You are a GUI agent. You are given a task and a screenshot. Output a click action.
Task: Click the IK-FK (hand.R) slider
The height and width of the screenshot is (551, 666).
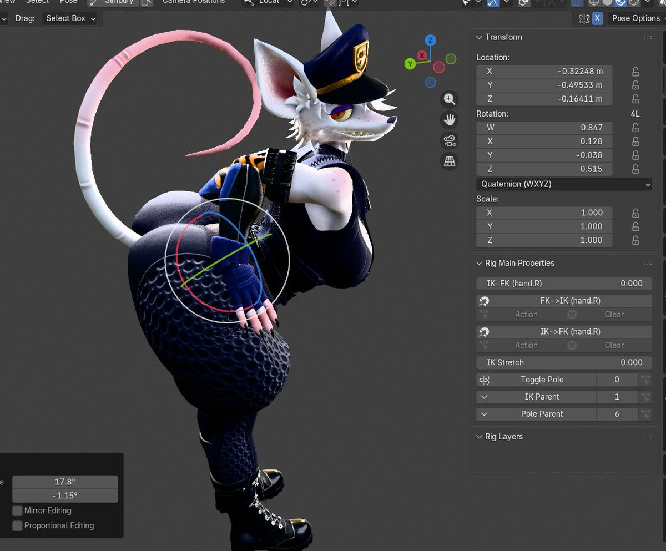point(564,284)
